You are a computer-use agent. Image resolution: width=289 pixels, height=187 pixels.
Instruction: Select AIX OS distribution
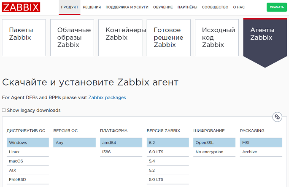click(x=28, y=170)
